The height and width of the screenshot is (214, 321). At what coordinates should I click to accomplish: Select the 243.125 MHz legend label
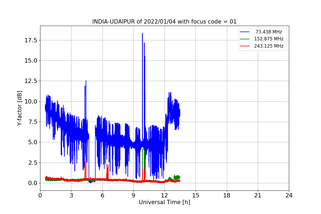[269, 46]
